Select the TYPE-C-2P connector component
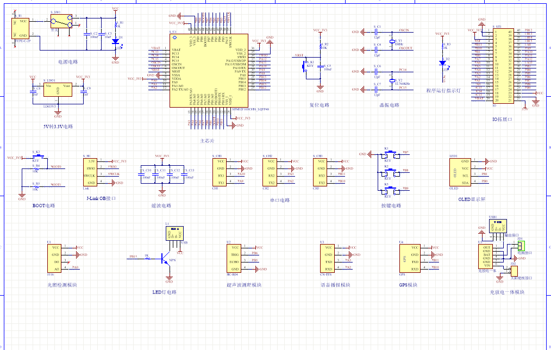This screenshot has width=551, height=350. 21,28
